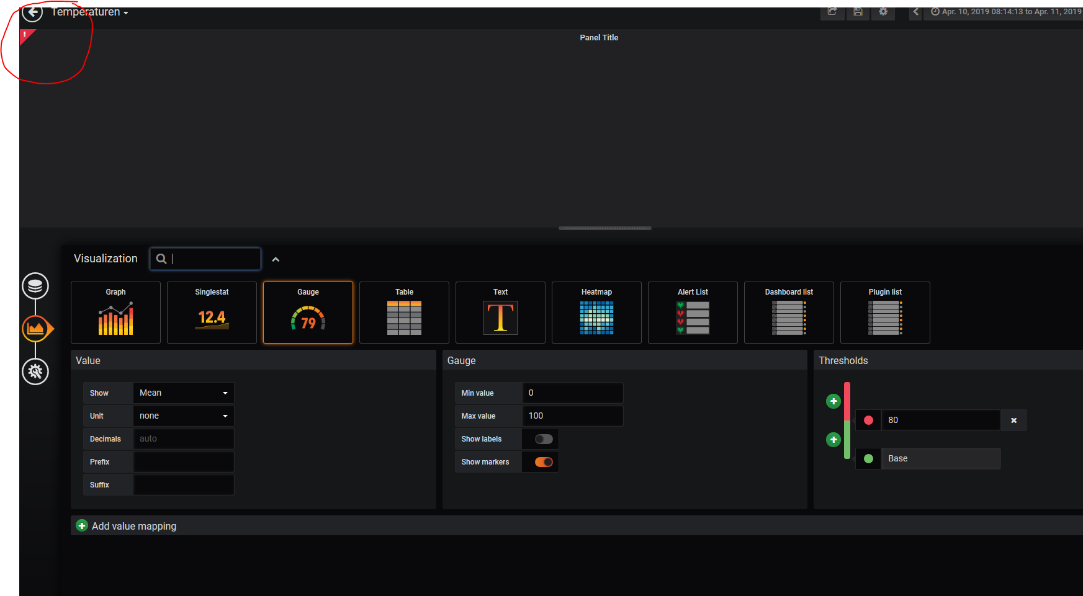Viewport: 1083px width, 596px height.
Task: Open dashboard settings gear icon
Action: click(883, 12)
